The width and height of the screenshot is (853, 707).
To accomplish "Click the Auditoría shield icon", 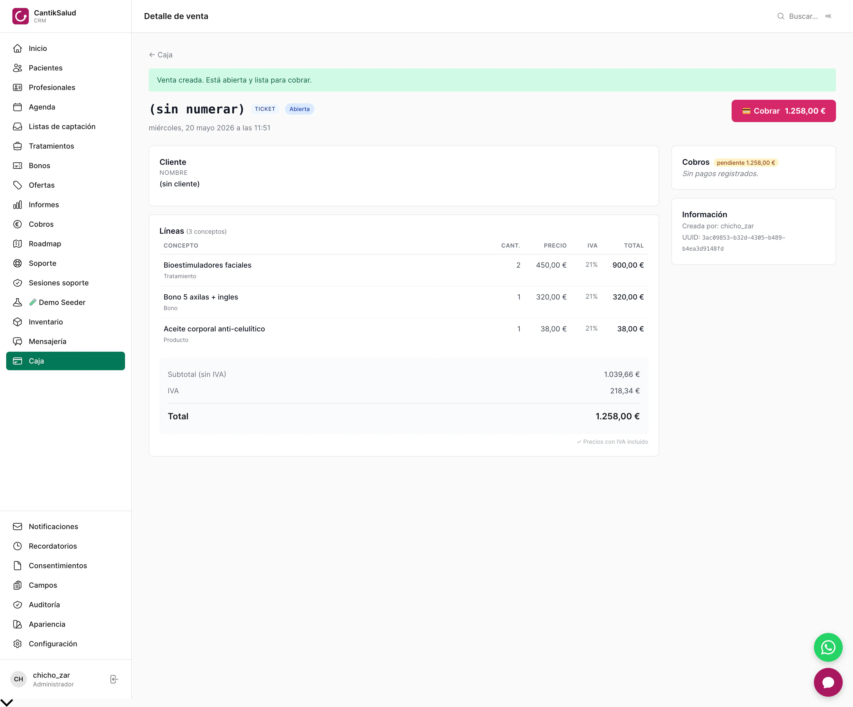I will tap(17, 605).
